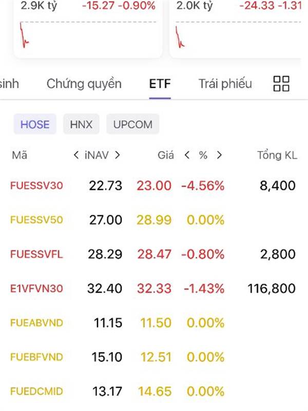Select the ETF tab
Image resolution: width=308 pixels, height=411 pixels.
click(160, 84)
